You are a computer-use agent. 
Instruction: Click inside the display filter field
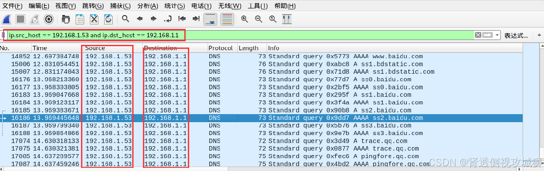click(x=240, y=35)
